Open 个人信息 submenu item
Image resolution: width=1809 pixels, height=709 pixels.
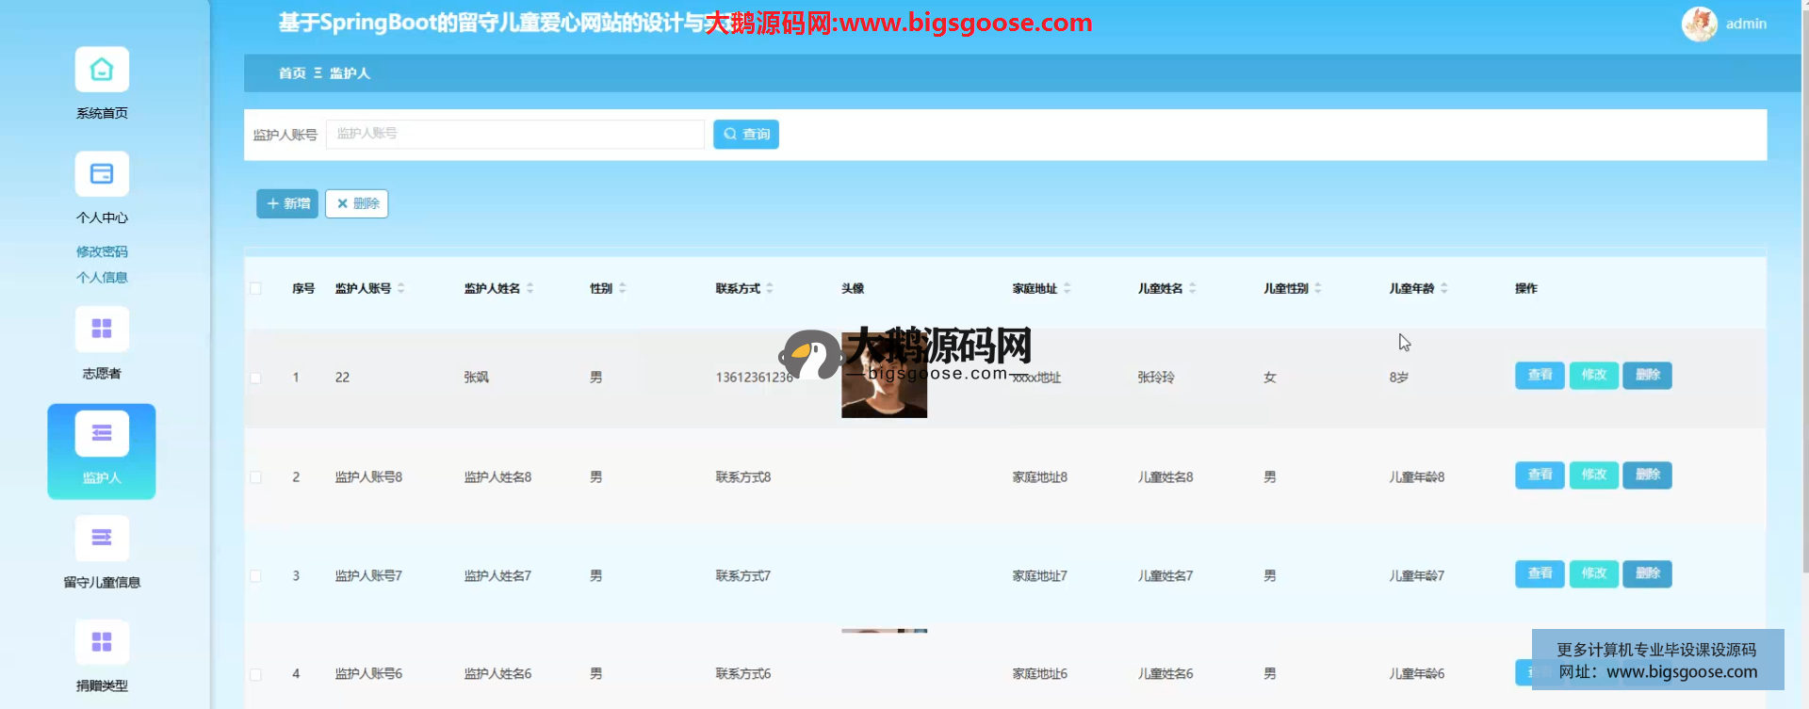pyautogui.click(x=102, y=277)
